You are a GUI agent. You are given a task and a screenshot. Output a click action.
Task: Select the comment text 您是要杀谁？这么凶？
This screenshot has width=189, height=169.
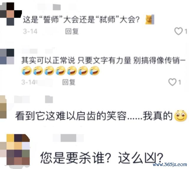102,158
